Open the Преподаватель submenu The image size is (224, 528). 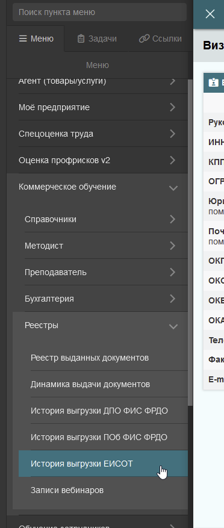pyautogui.click(x=106, y=272)
